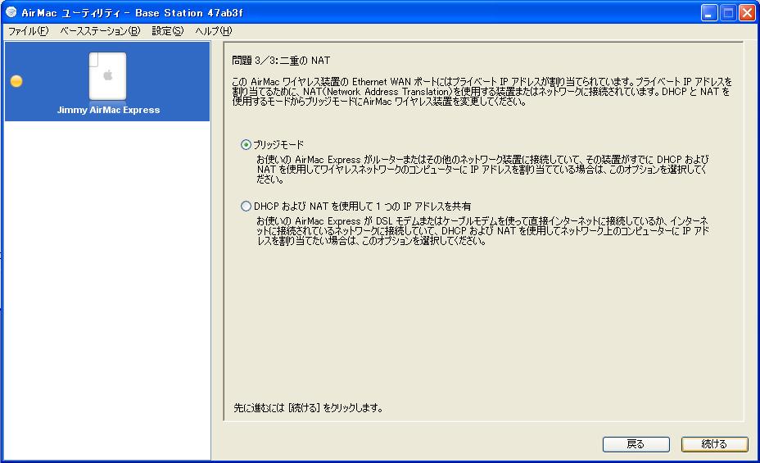The height and width of the screenshot is (463, 760).
Task: Click the 先に進むには [続ける] instruction text
Action: click(x=308, y=408)
